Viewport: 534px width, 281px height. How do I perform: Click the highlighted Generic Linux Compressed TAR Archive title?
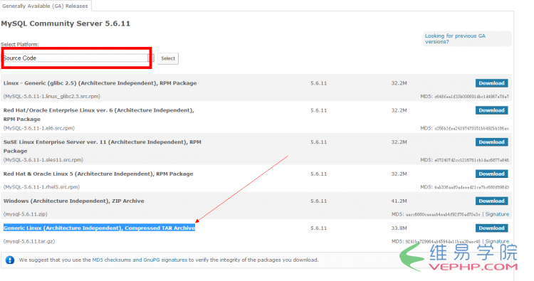[99, 228]
